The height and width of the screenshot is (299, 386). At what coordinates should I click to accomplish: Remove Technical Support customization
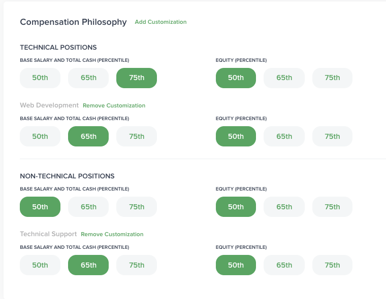point(112,235)
